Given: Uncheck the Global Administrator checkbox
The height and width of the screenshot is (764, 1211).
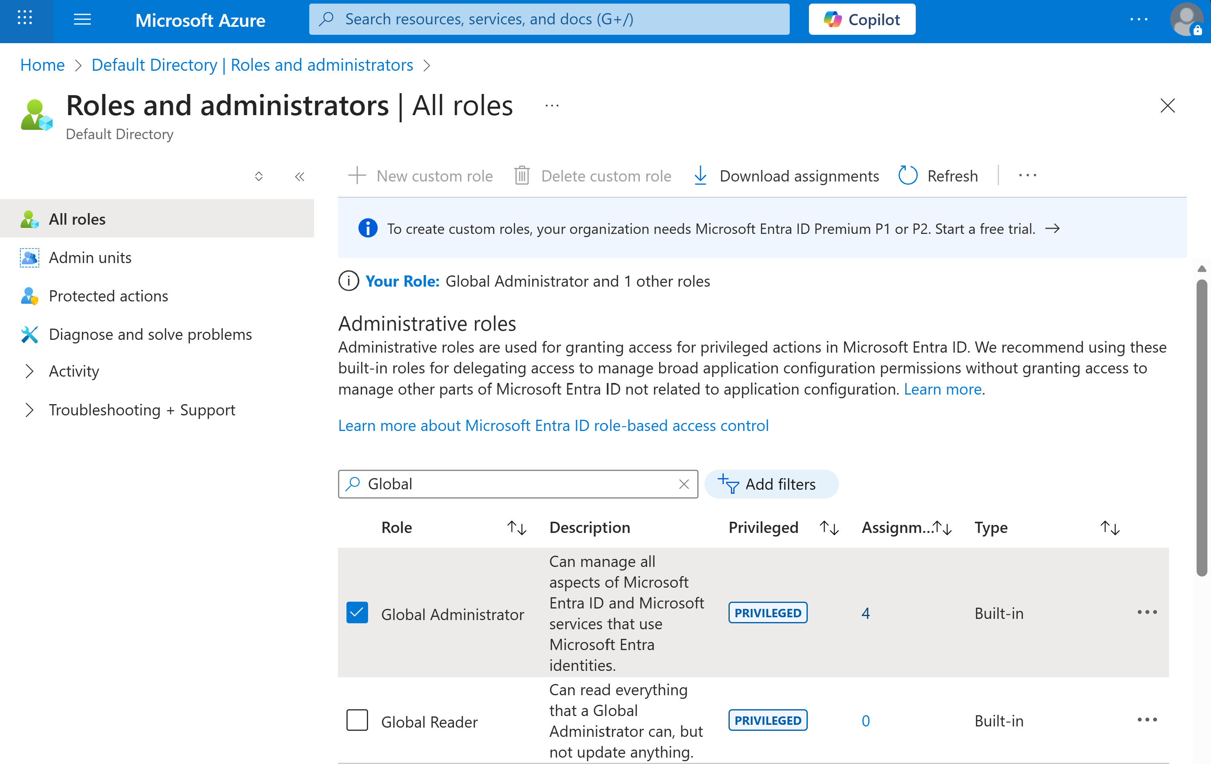Looking at the screenshot, I should (357, 613).
